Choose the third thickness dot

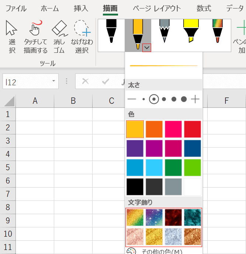[x=164, y=99]
